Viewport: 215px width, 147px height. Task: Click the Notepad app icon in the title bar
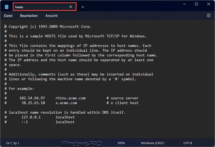click(7, 7)
